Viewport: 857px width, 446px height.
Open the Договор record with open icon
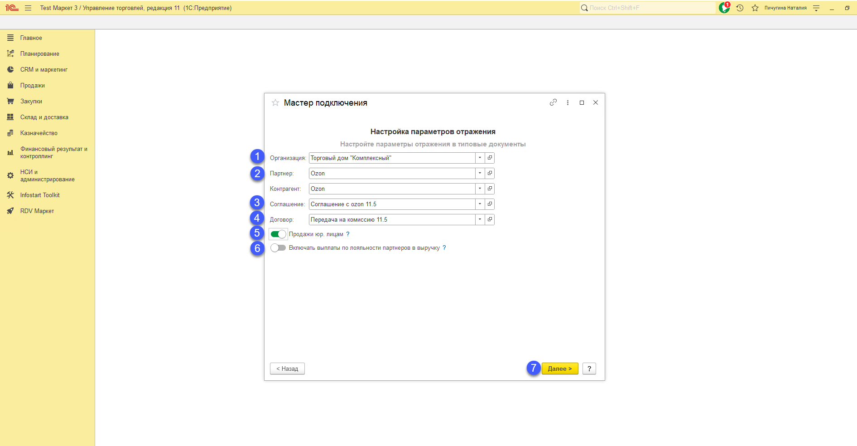tap(490, 219)
